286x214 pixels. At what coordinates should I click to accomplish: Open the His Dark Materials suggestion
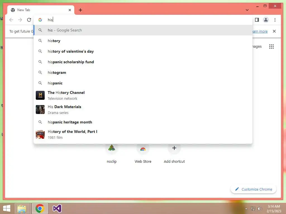pos(143,110)
